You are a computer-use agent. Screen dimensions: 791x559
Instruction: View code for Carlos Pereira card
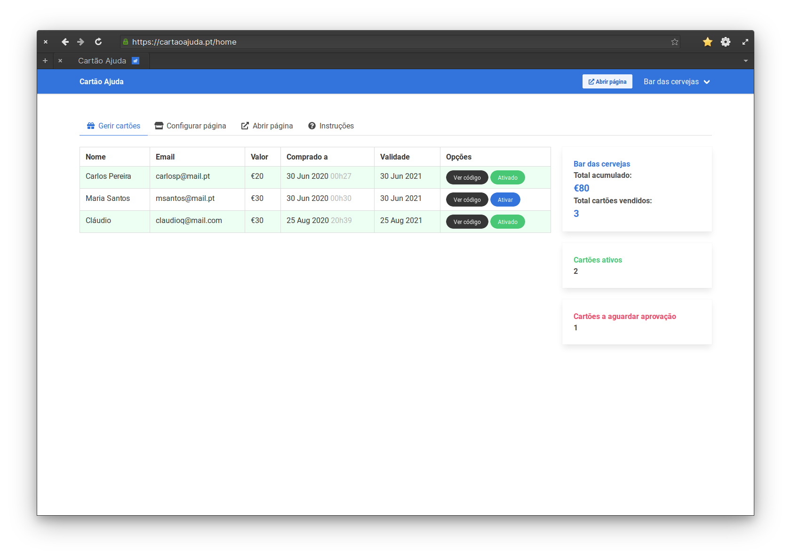coord(467,177)
